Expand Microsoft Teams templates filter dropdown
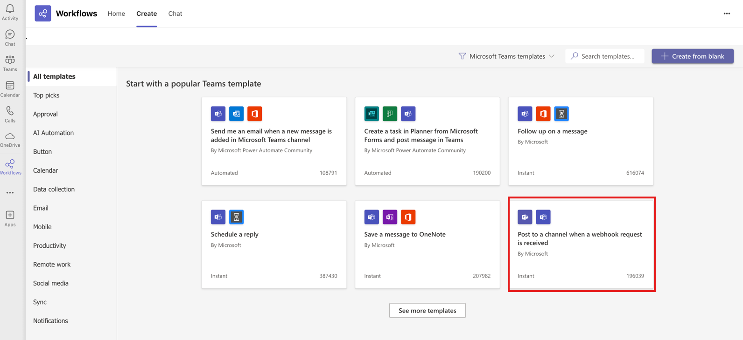743x340 pixels. (507, 56)
